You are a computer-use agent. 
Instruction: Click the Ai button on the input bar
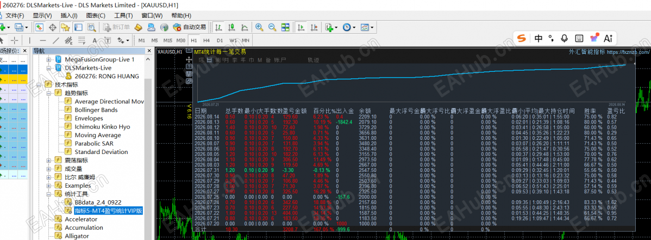tap(608, 38)
